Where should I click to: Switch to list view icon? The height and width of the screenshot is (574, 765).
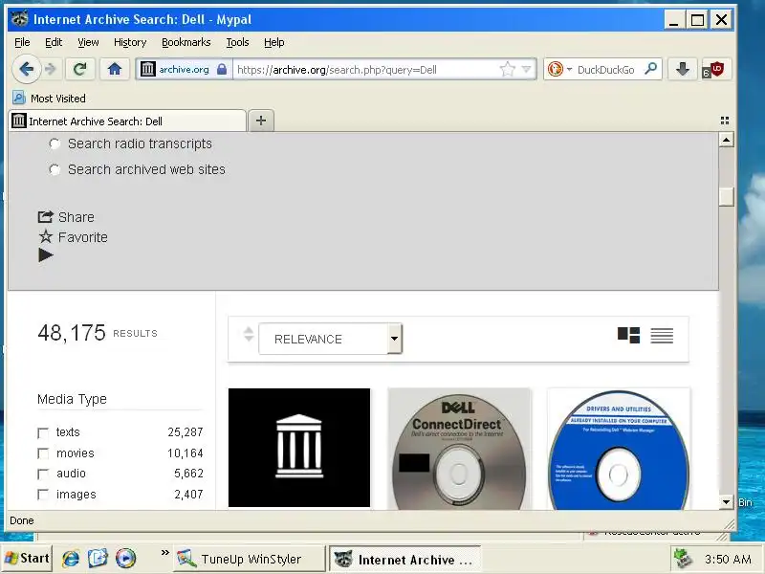662,336
